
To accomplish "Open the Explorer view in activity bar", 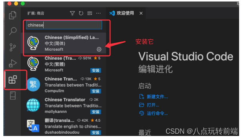I will click(12, 15).
